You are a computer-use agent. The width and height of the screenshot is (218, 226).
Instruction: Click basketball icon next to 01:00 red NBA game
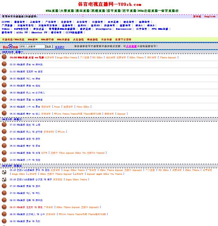(4, 57)
